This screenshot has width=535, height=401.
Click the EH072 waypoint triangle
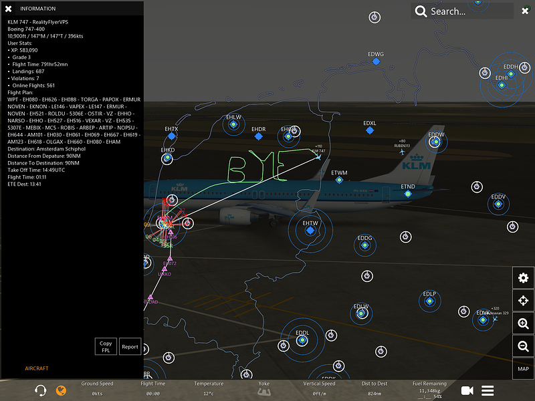coord(170,258)
